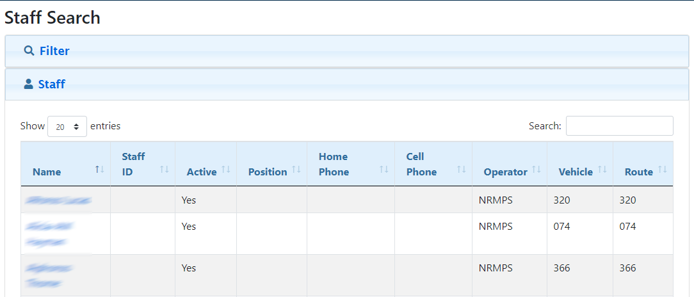Sort by Cell Phone column arrows
This screenshot has width=694, height=297.
coord(461,170)
